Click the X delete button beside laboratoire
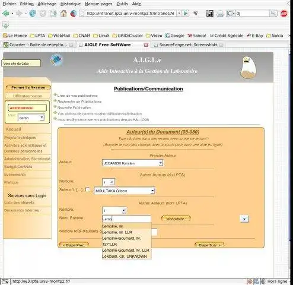293x285 pixels. click(244, 219)
